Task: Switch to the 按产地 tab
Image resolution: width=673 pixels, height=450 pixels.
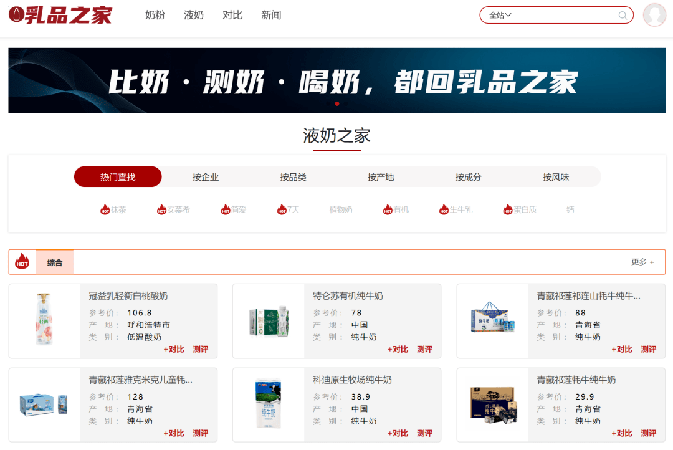Action: coord(381,177)
